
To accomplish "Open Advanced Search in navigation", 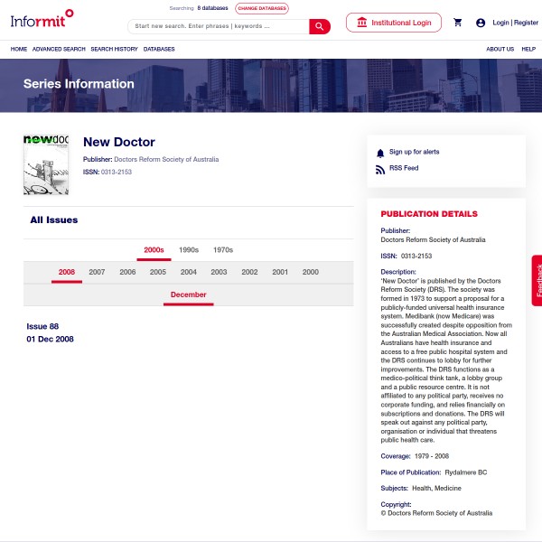I will pos(59,49).
